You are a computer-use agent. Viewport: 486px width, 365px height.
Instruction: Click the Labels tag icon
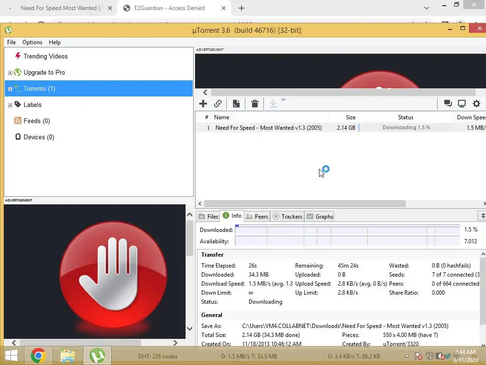tap(18, 105)
